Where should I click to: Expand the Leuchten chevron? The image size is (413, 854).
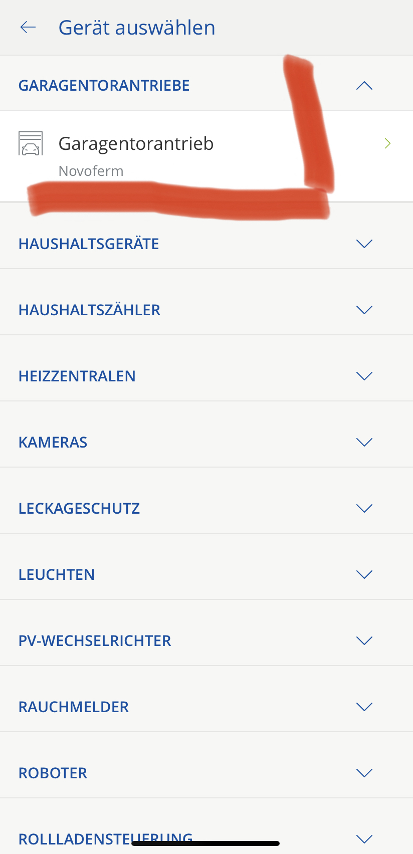click(364, 574)
